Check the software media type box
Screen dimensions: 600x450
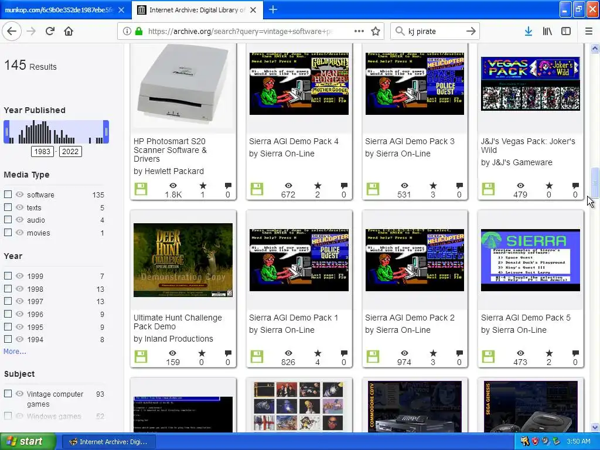coord(8,195)
